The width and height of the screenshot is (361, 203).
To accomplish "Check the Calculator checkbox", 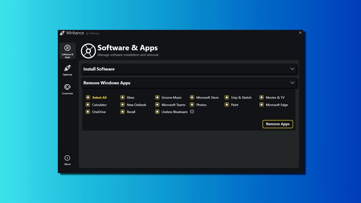I will pyautogui.click(x=88, y=105).
